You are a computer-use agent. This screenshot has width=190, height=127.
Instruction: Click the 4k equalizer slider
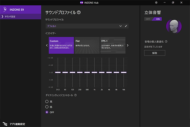coord(109,72)
